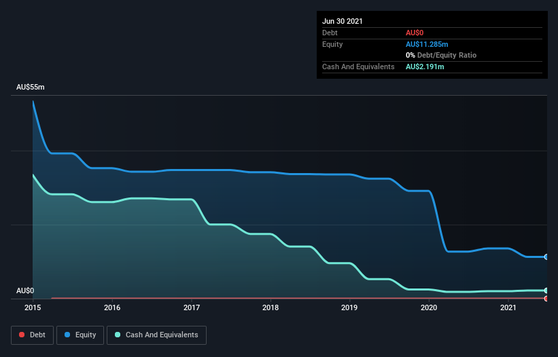Select the 2019 x-axis label

(349, 307)
